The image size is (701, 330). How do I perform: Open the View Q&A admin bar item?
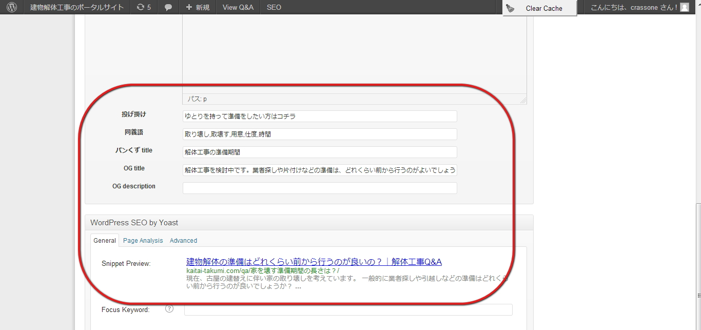coord(238,7)
